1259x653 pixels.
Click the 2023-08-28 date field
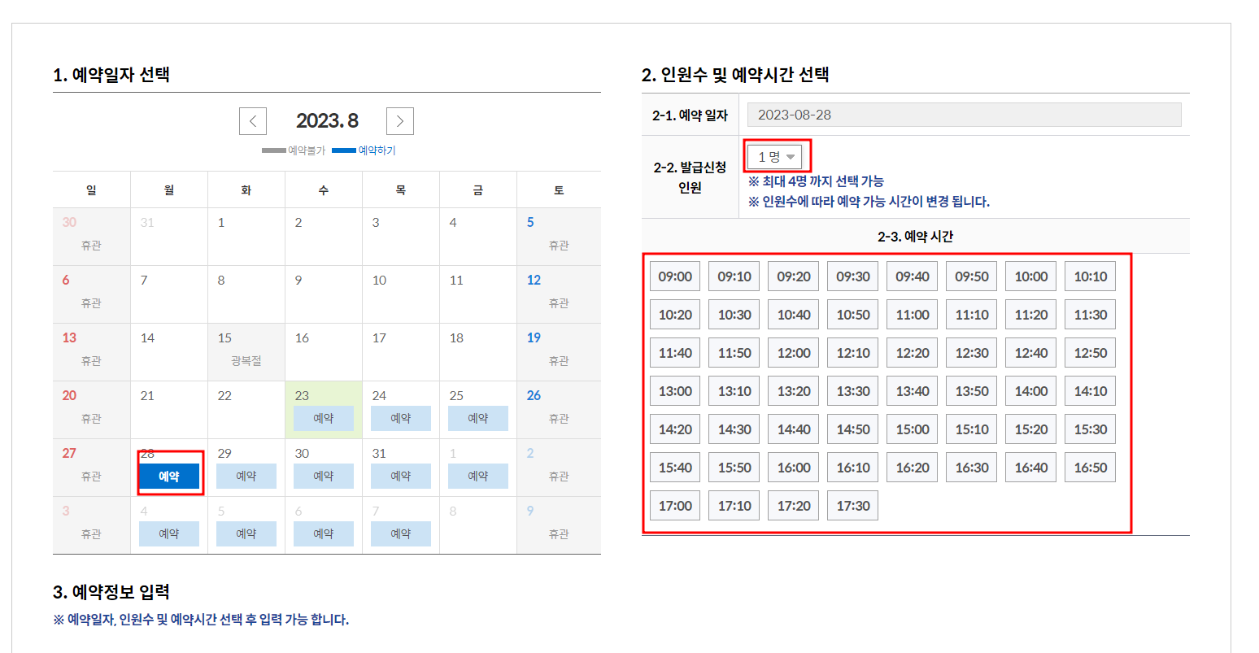click(x=964, y=114)
